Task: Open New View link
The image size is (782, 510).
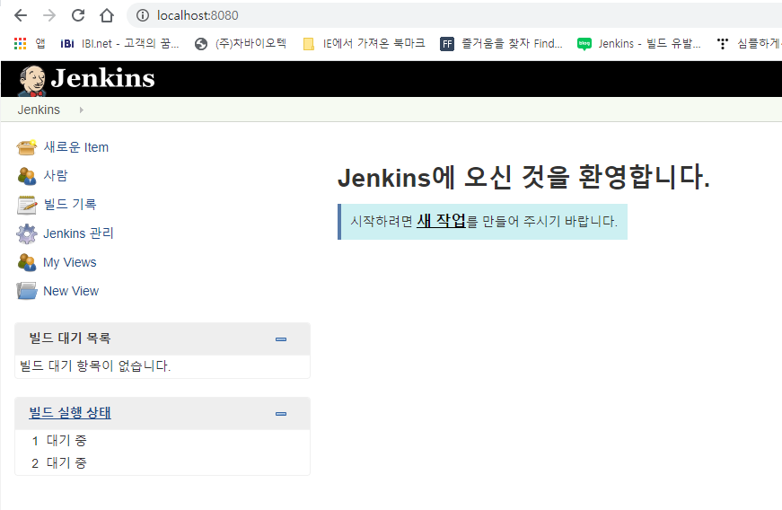Action: pyautogui.click(x=71, y=291)
